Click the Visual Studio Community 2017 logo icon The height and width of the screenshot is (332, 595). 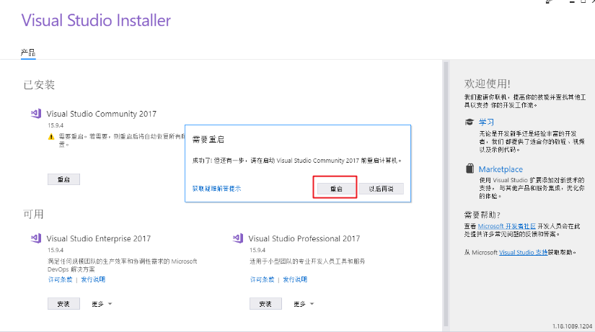[x=36, y=113]
